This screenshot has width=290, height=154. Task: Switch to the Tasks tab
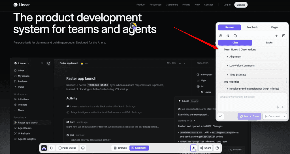tap(269, 43)
